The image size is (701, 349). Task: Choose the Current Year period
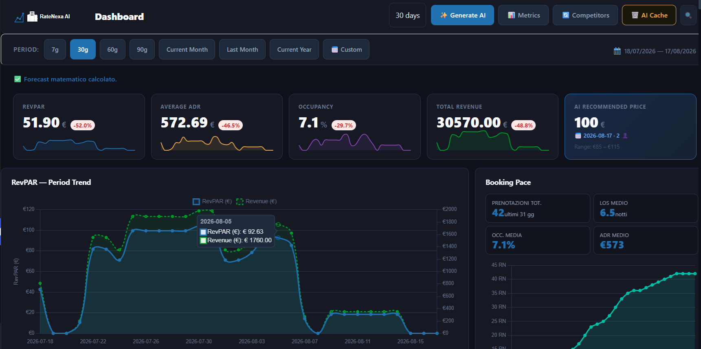(294, 49)
